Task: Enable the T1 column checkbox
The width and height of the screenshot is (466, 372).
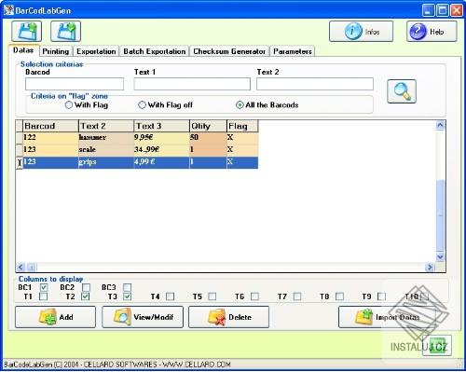Action: pyautogui.click(x=44, y=296)
